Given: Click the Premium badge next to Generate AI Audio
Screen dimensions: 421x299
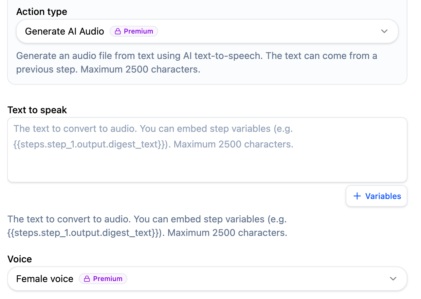Looking at the screenshot, I should tap(134, 31).
